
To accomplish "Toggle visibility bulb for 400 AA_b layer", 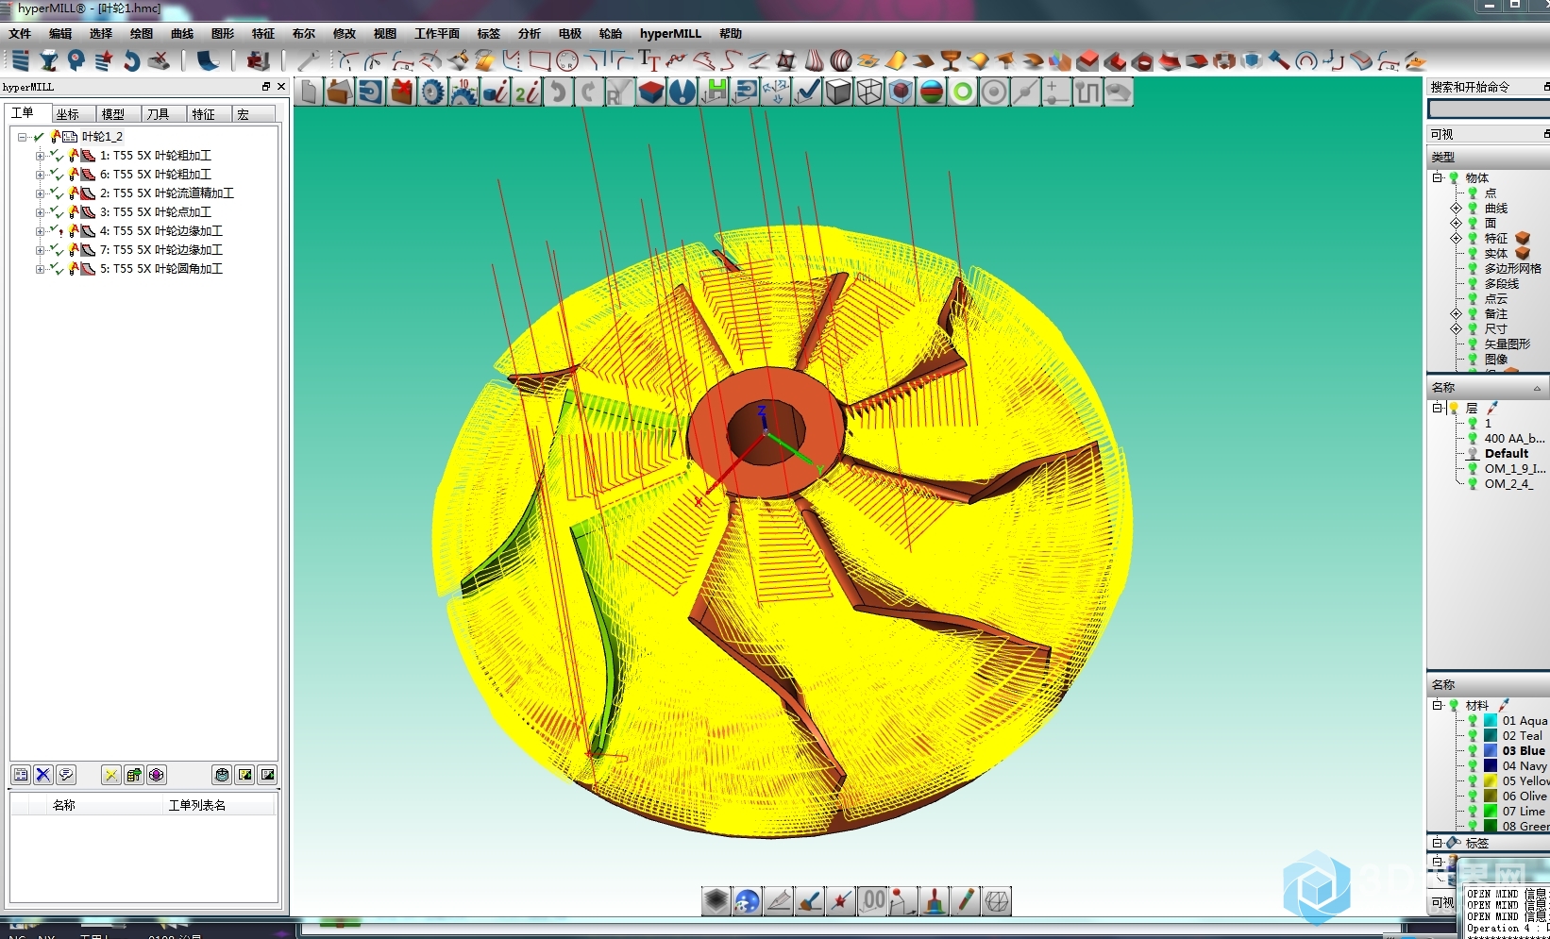I will 1473,438.
